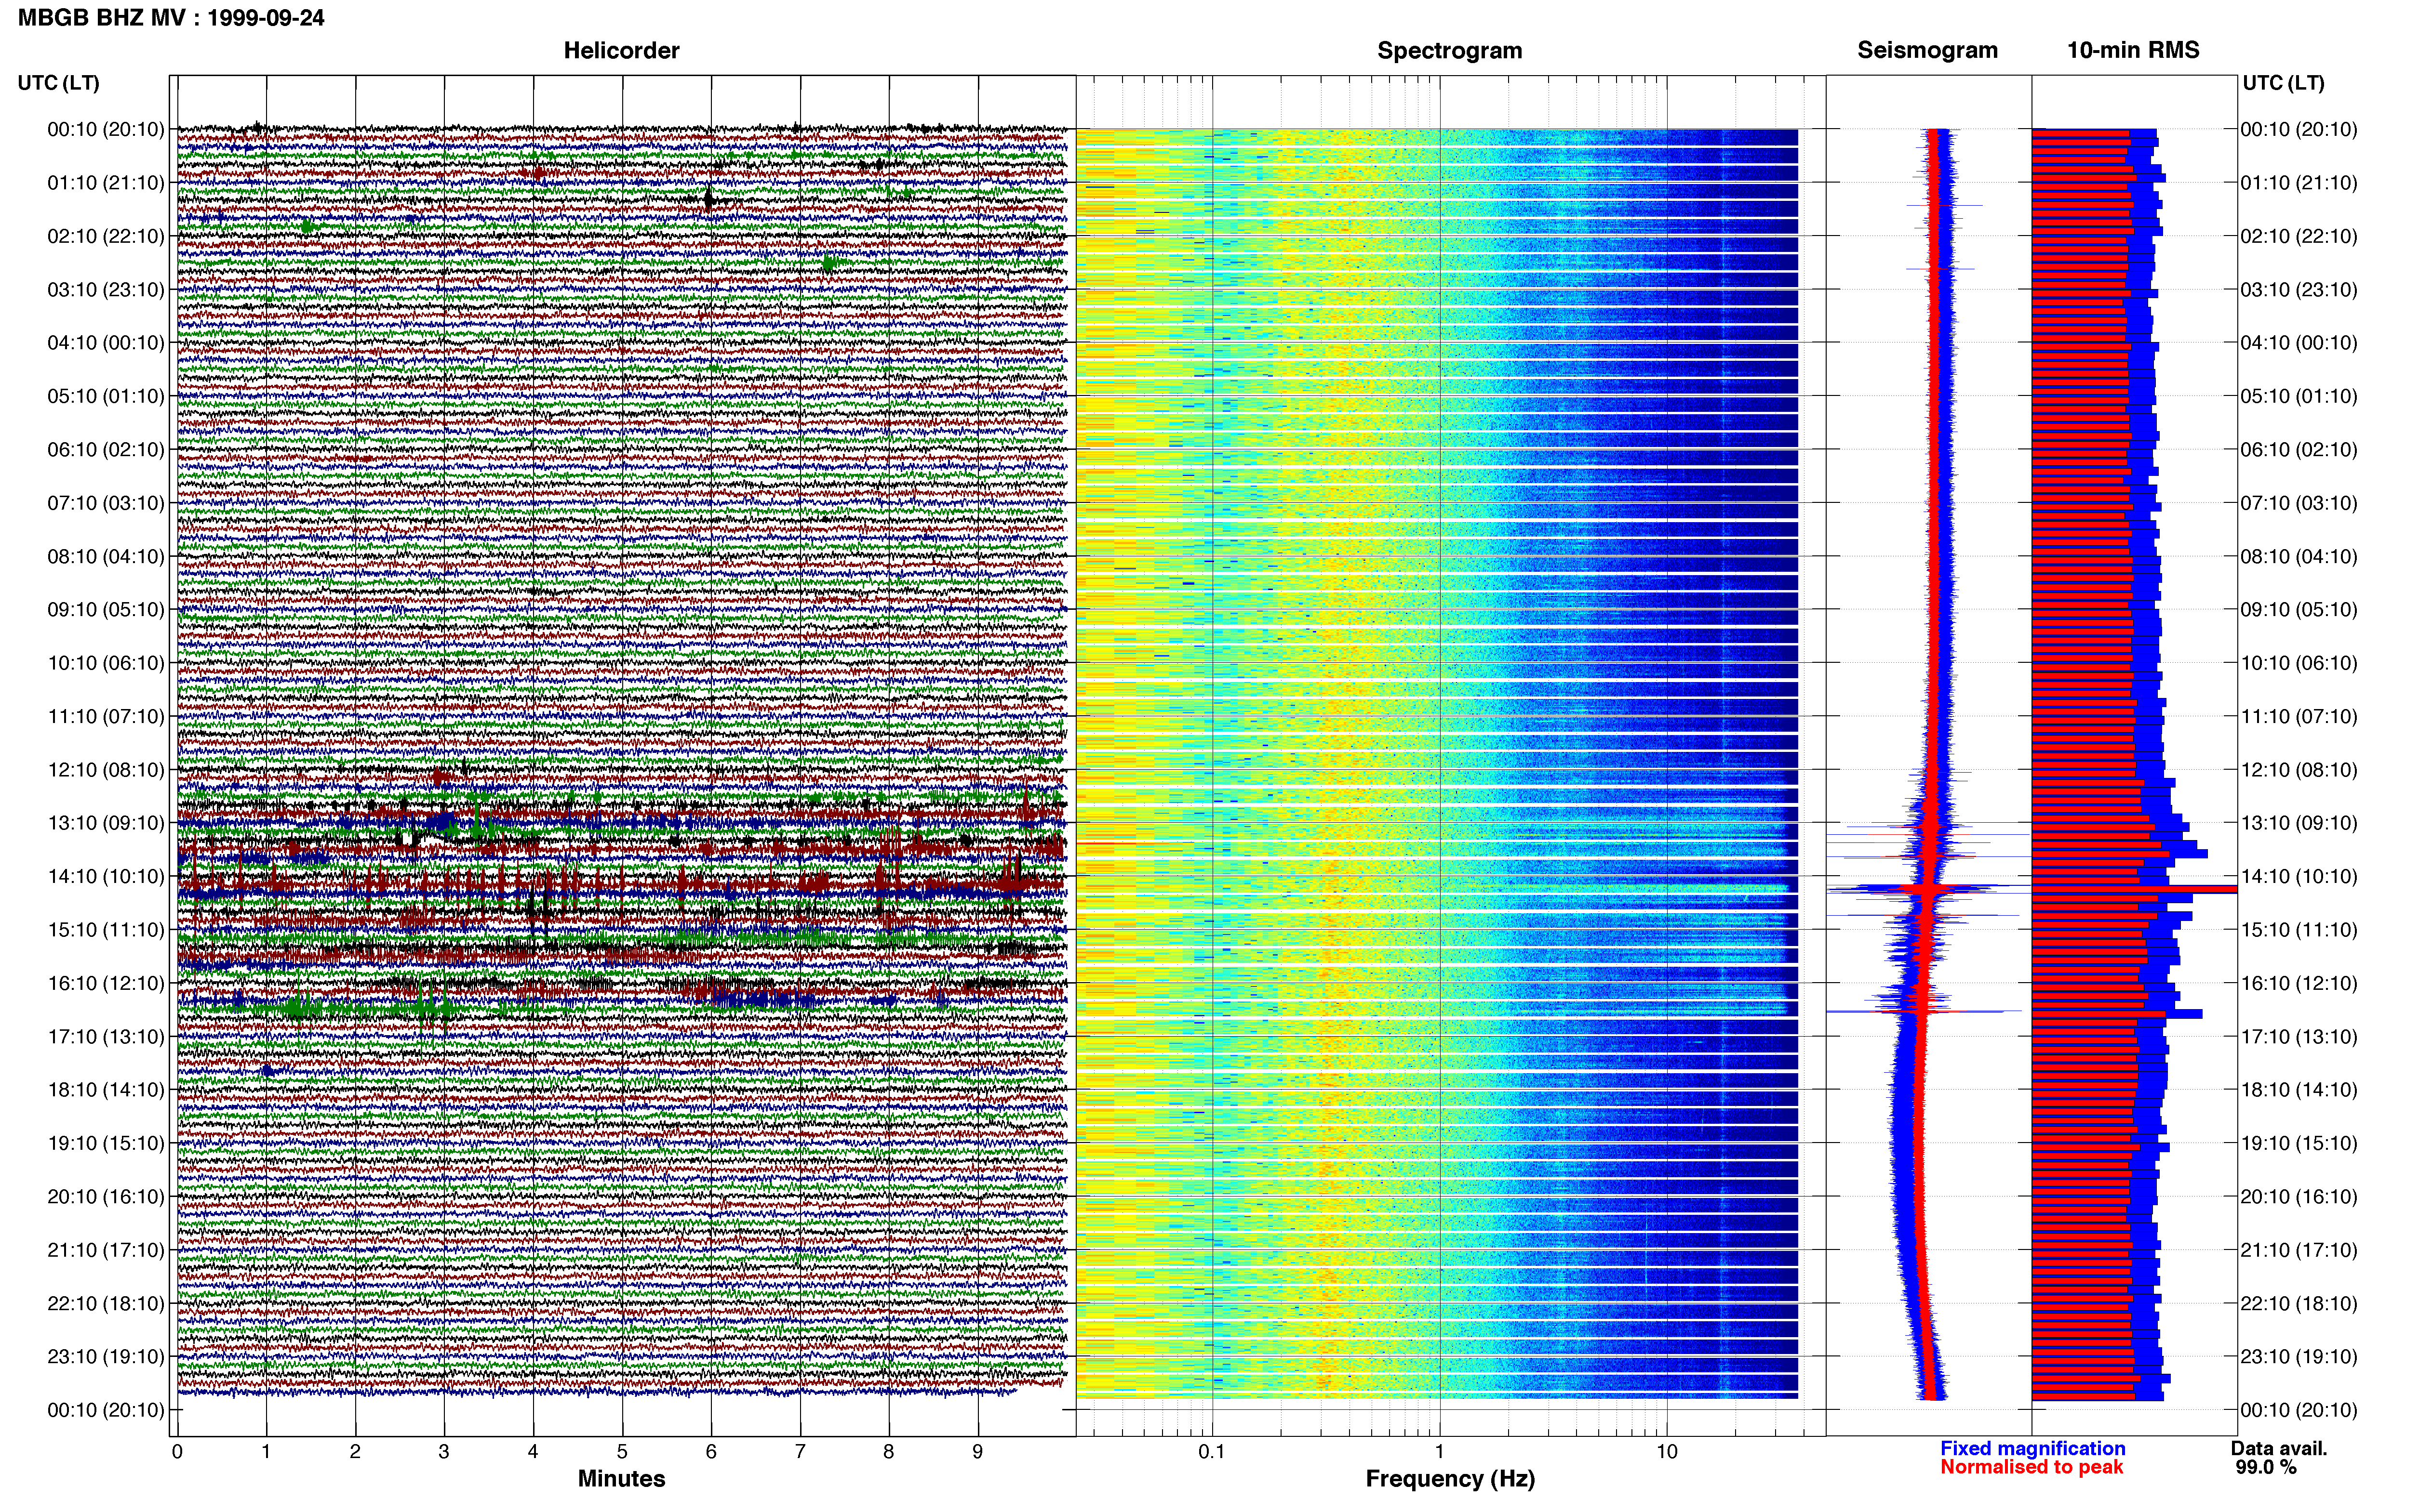The height and width of the screenshot is (1512, 2419).
Task: Click the left time label 19:10 (15:10)
Action: click(106, 1143)
